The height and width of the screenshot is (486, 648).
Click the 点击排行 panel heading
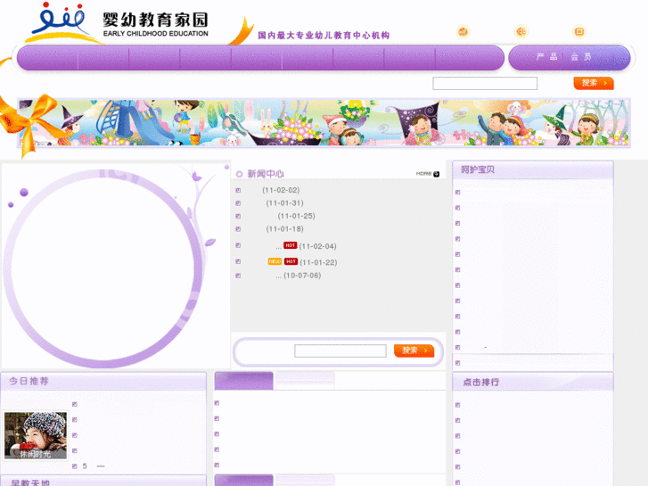[x=480, y=383]
